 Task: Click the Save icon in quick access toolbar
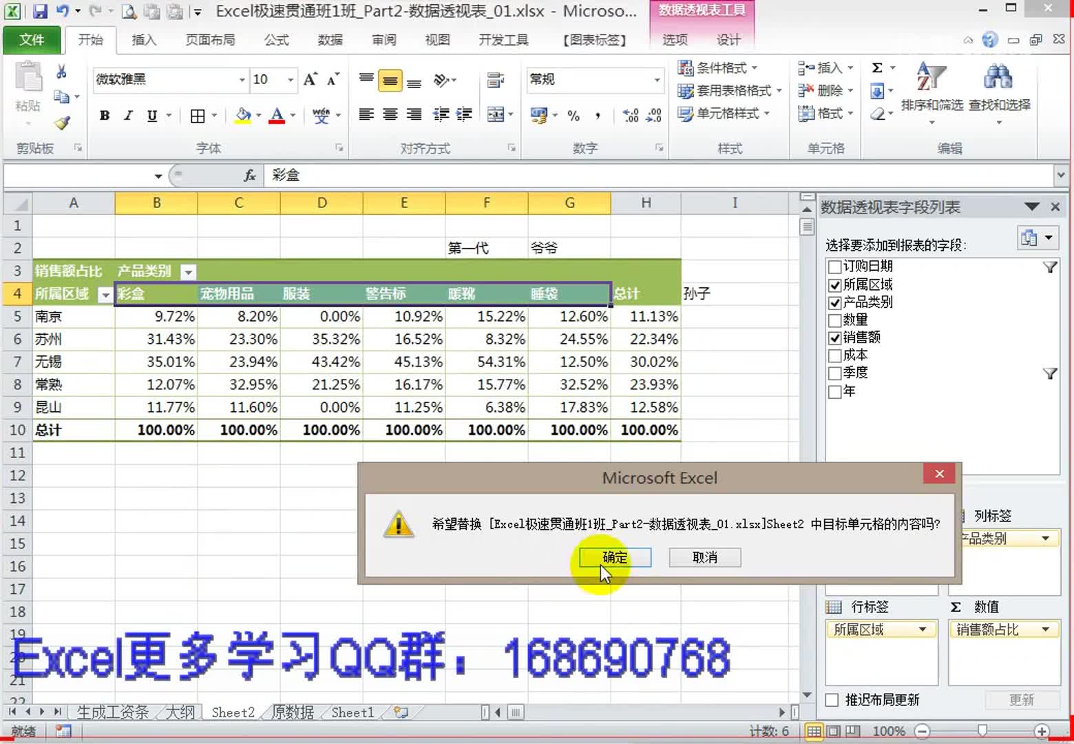[40, 11]
